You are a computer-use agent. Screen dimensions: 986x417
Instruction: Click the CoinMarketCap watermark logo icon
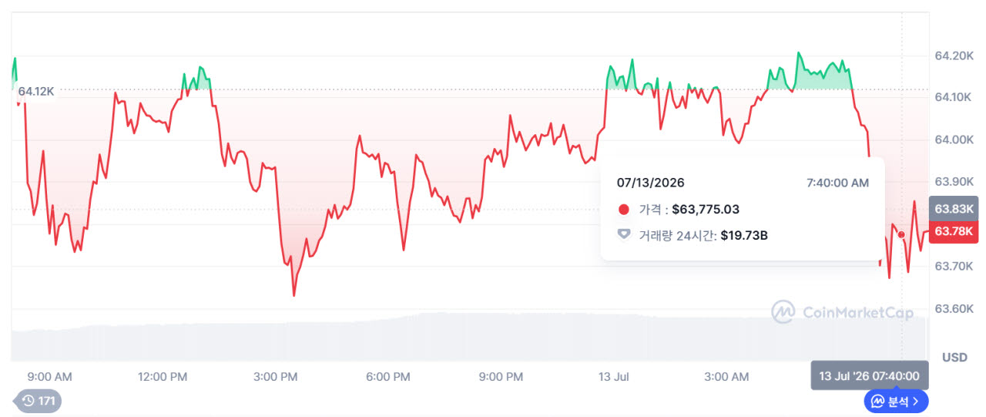click(x=783, y=312)
